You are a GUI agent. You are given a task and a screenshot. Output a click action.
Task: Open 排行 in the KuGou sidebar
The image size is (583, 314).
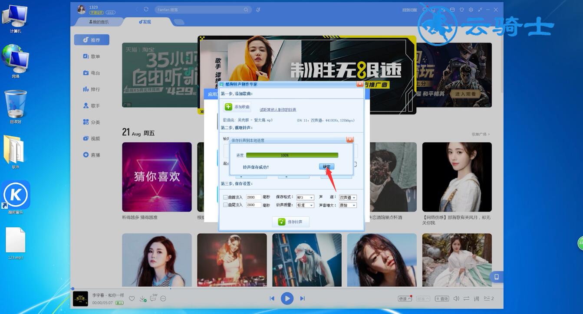(92, 89)
